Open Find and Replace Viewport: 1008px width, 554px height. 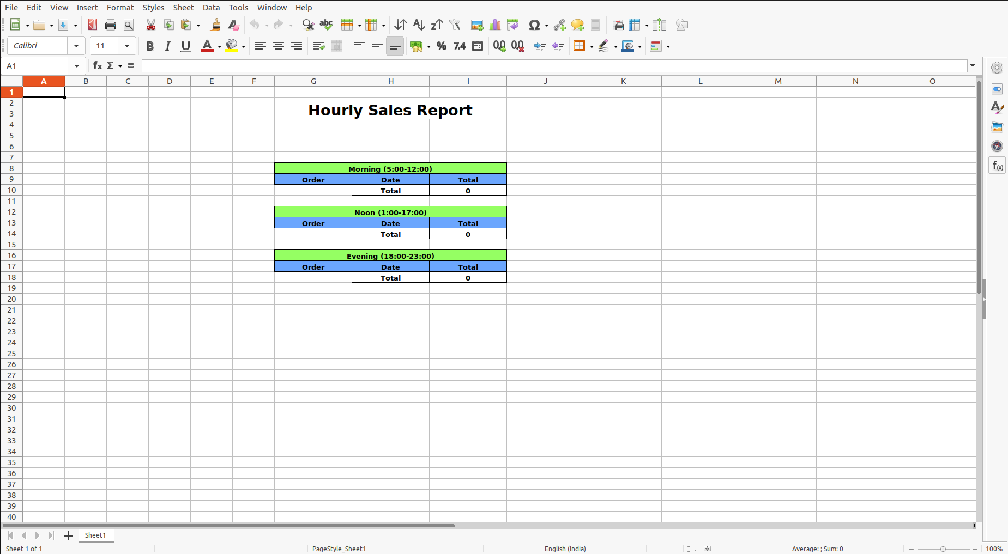[x=308, y=25]
